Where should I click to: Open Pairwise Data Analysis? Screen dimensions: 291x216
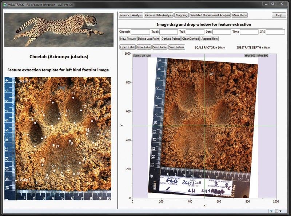(x=159, y=15)
